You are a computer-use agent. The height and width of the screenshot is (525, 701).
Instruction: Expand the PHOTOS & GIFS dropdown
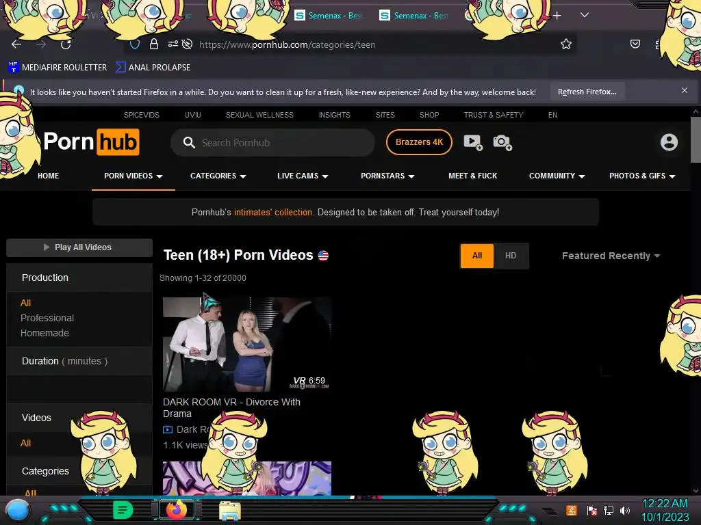coord(642,176)
